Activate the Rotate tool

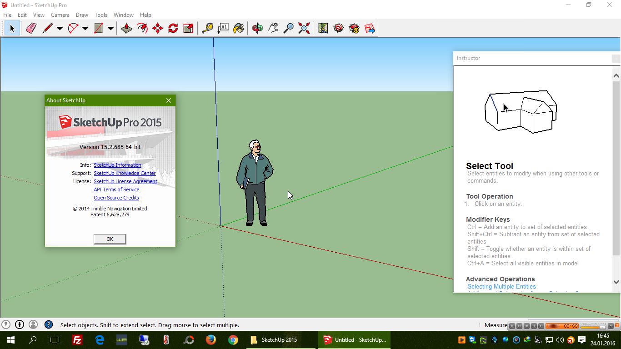click(x=173, y=28)
